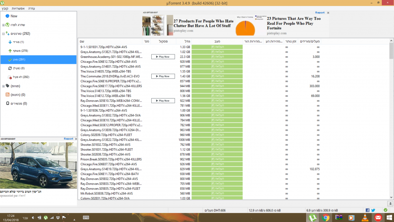Open the Options menu (אפשרויות)
Screen dimensions: 394x222
click(18, 9)
